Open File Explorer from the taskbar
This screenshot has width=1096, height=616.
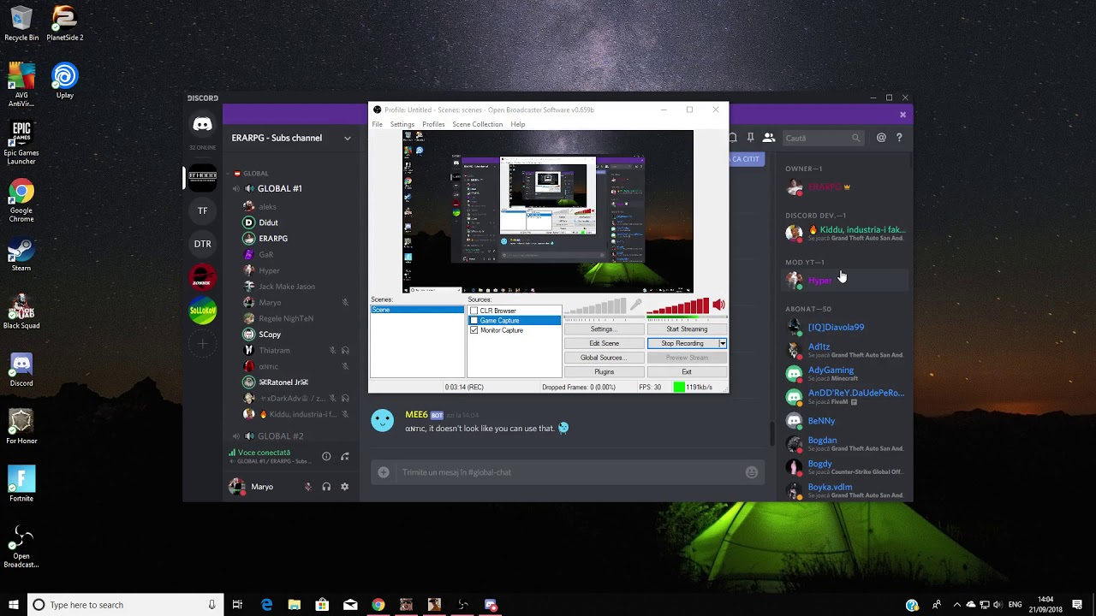point(294,605)
